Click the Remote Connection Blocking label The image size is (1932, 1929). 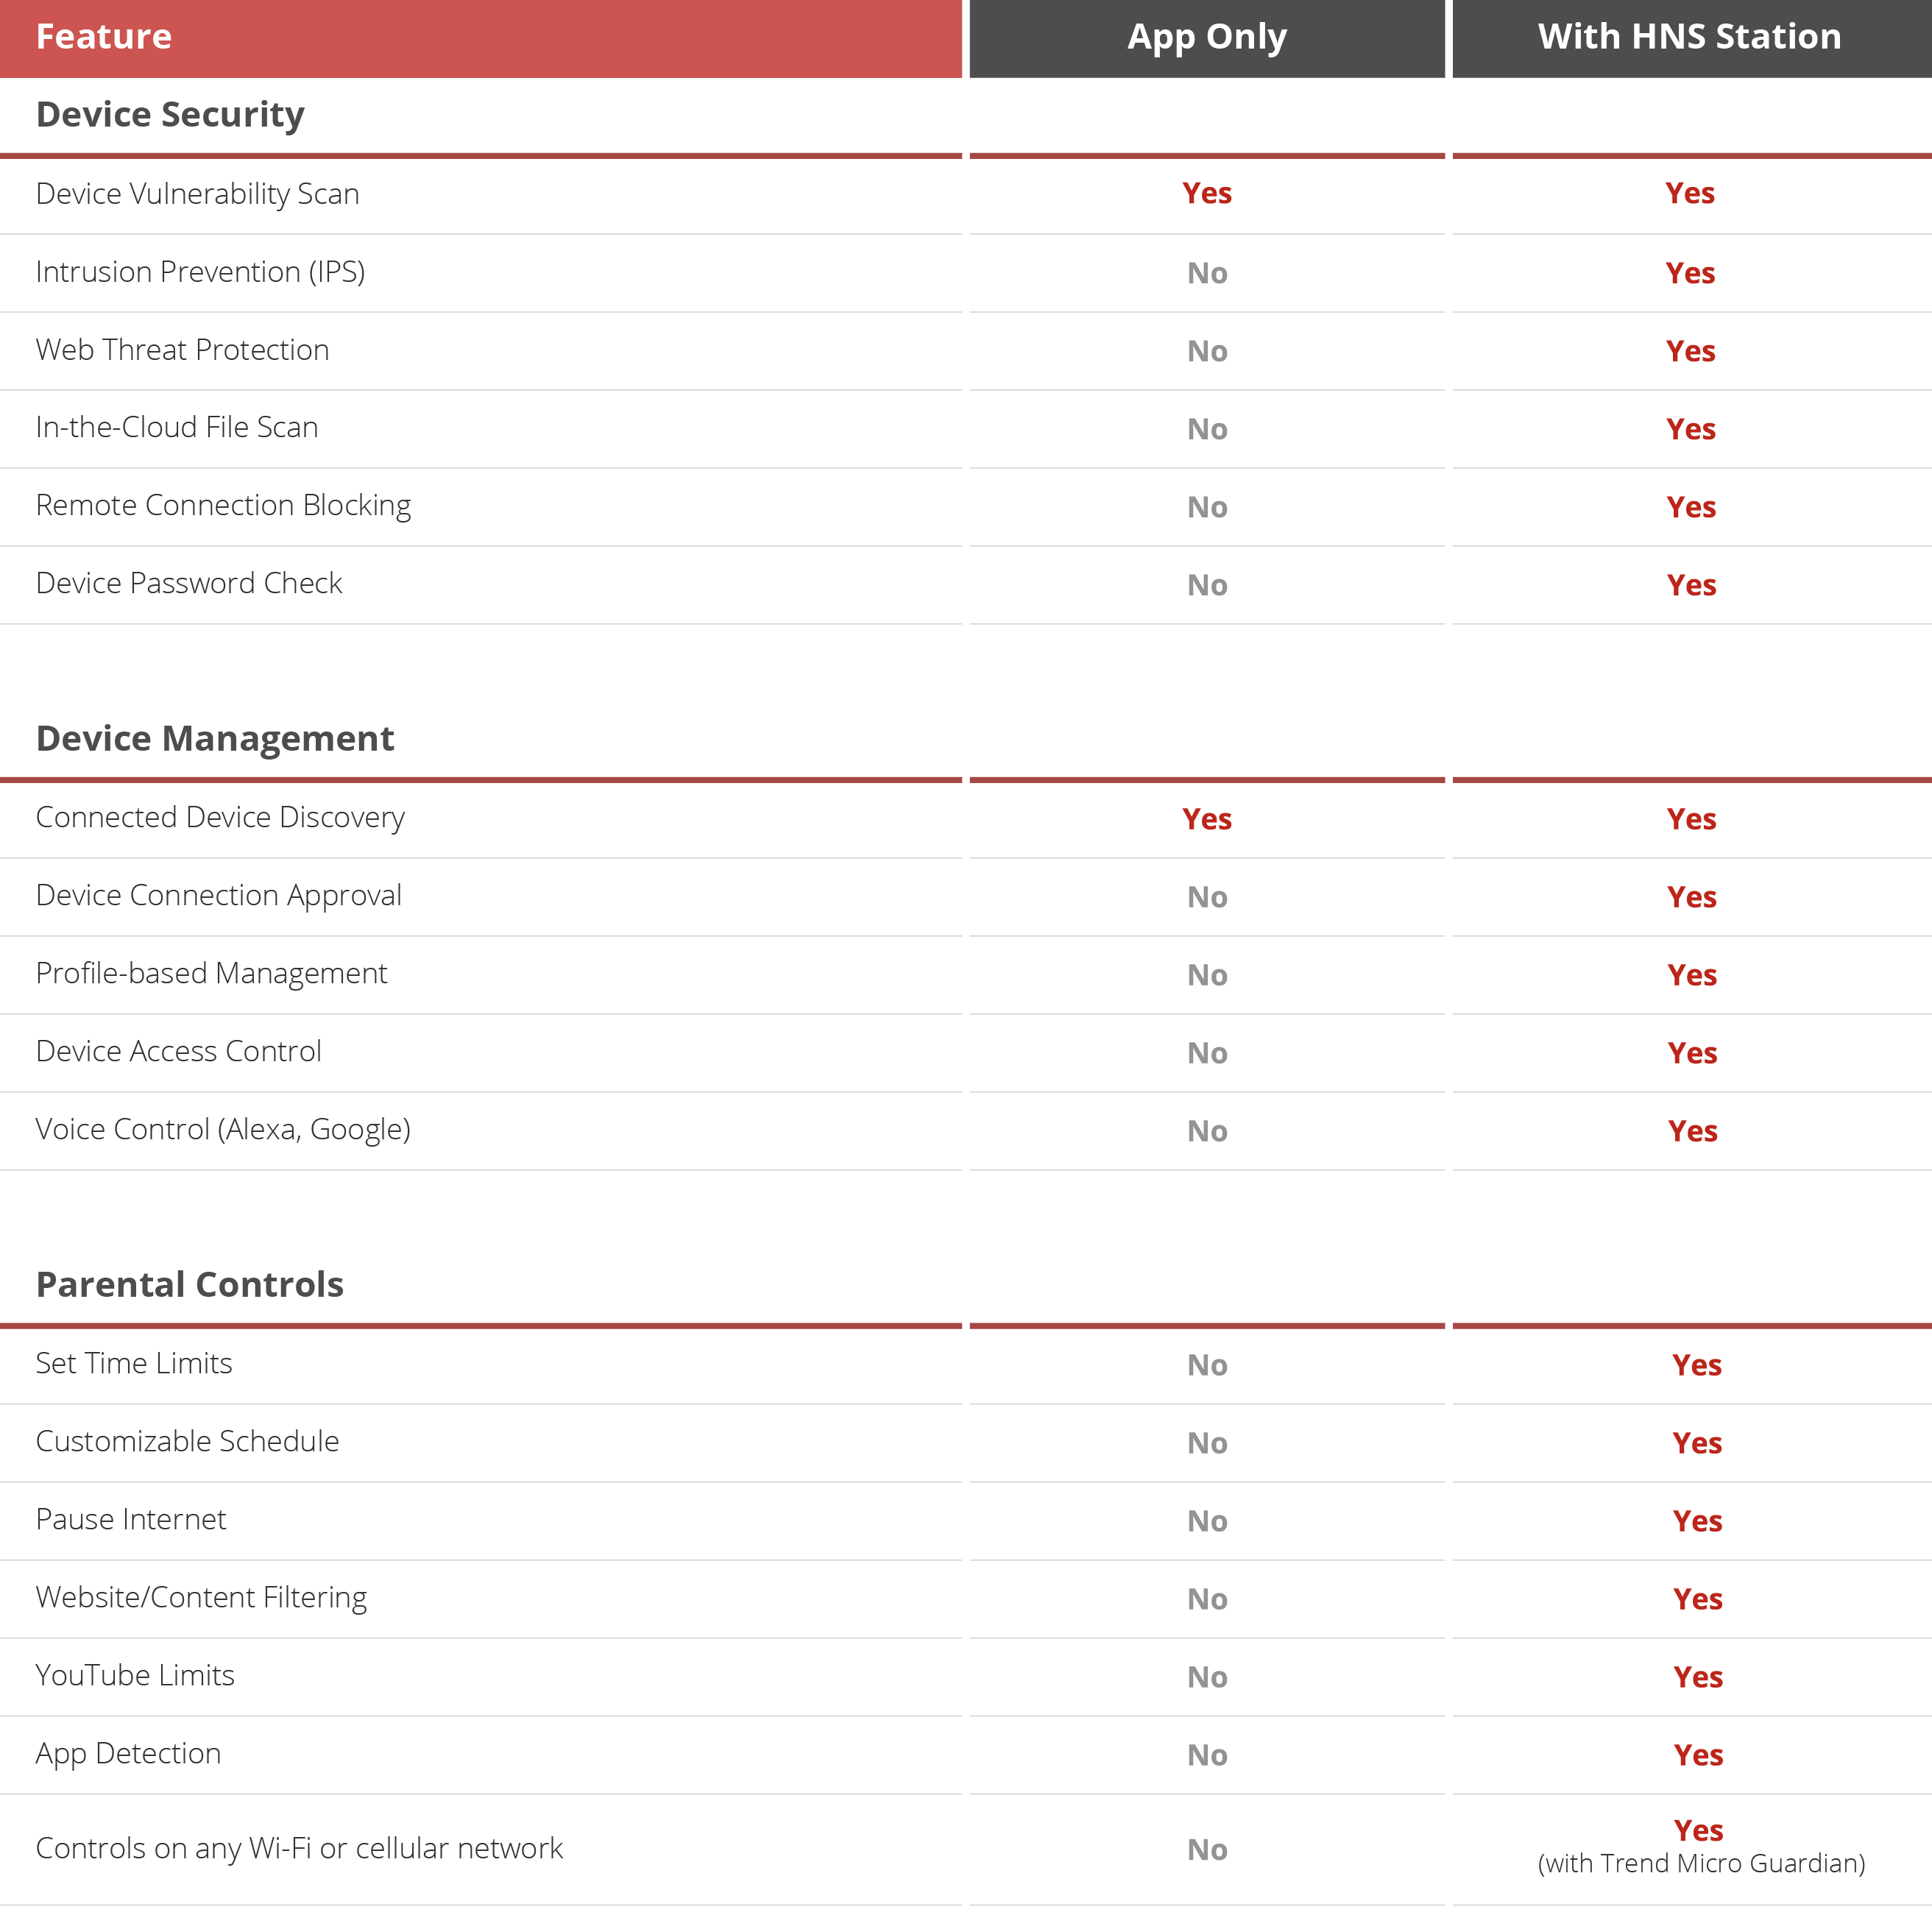(x=223, y=506)
